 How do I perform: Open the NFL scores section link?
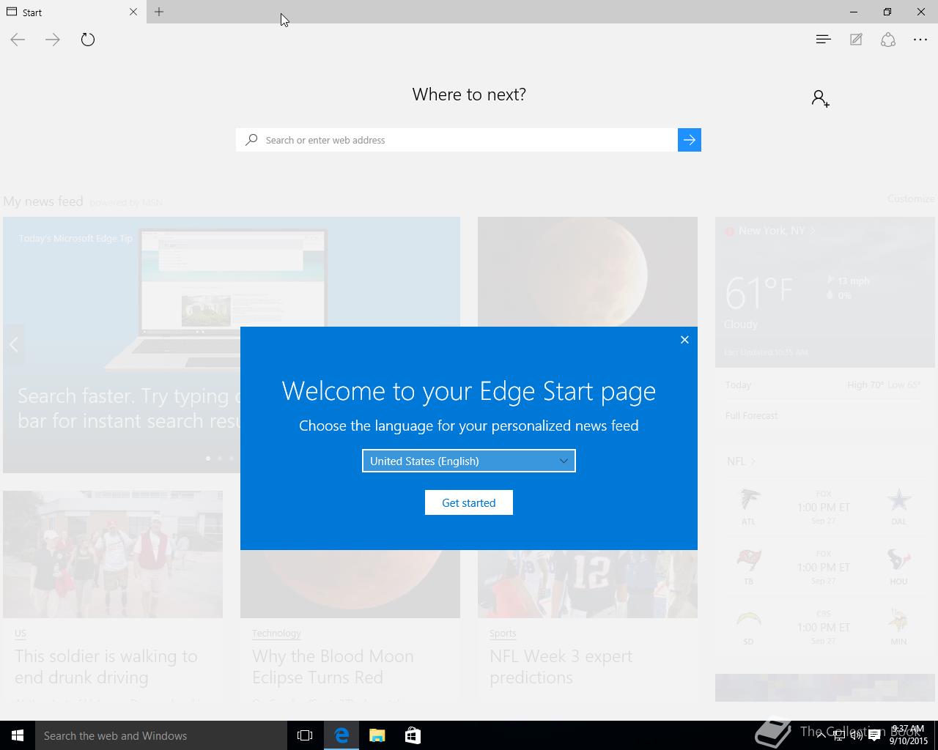tap(740, 461)
